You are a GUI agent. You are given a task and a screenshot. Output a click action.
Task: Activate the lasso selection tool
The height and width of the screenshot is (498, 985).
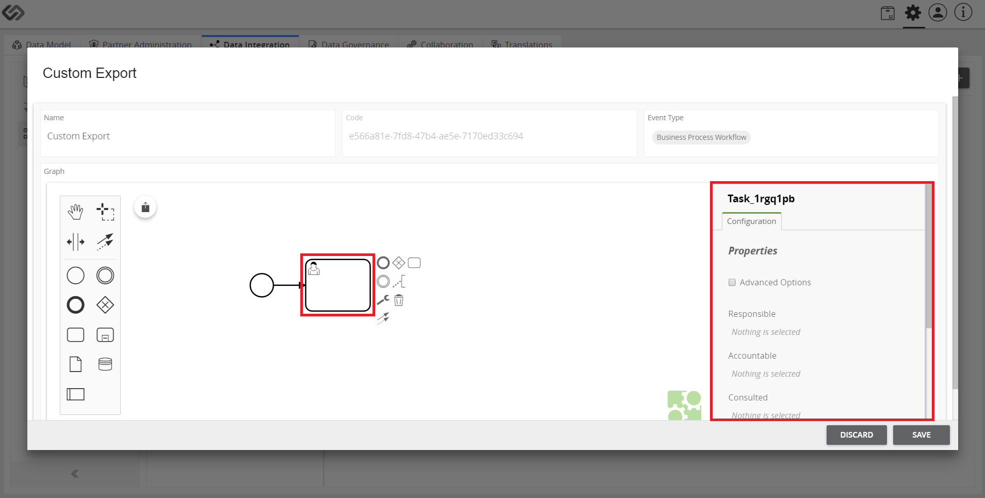click(105, 212)
